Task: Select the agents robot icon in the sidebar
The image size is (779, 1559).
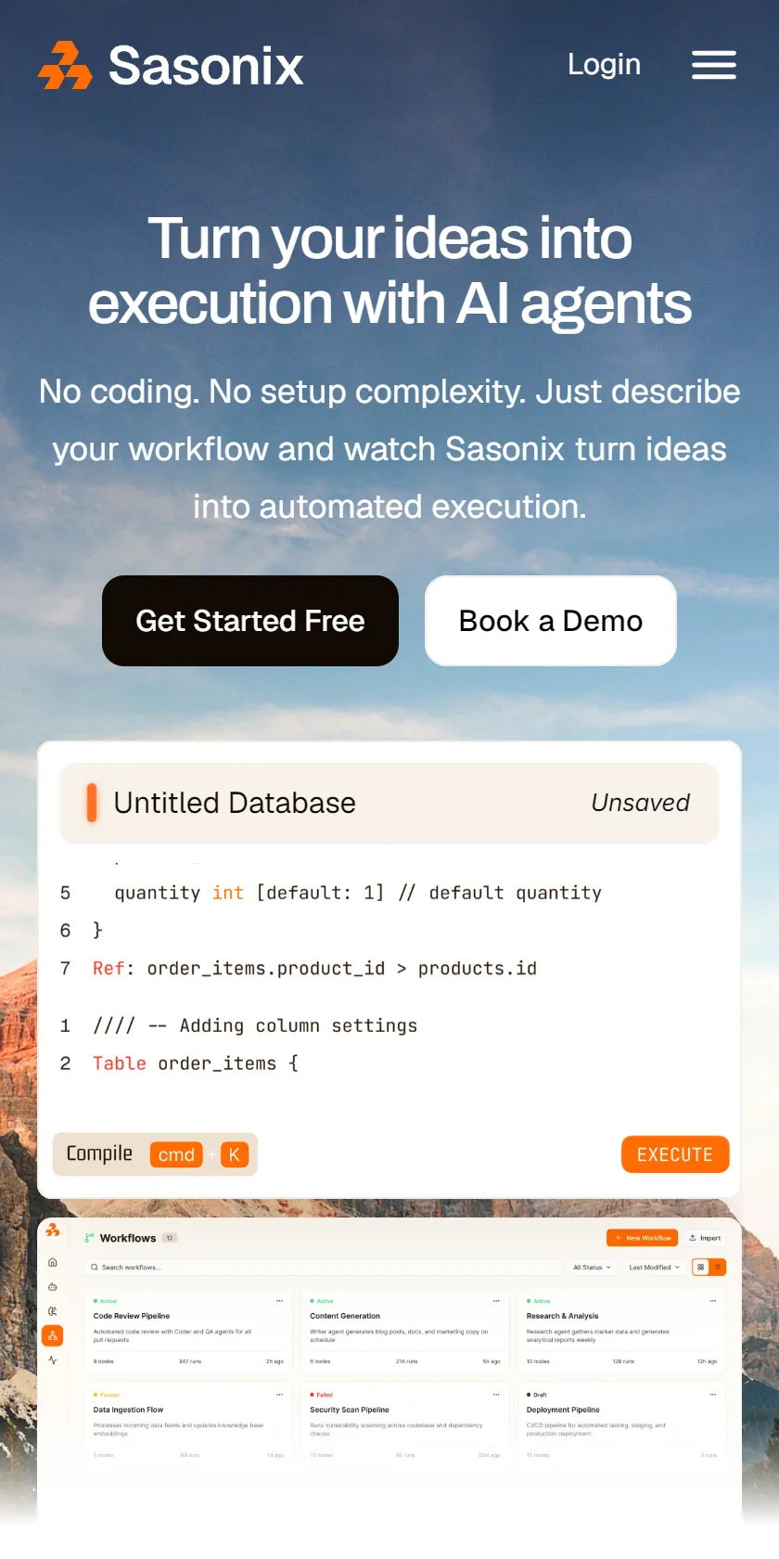Action: 53,1287
